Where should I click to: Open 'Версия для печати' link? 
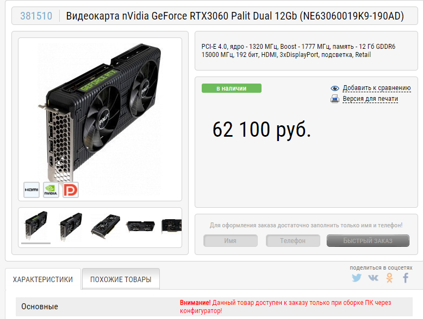pos(370,99)
